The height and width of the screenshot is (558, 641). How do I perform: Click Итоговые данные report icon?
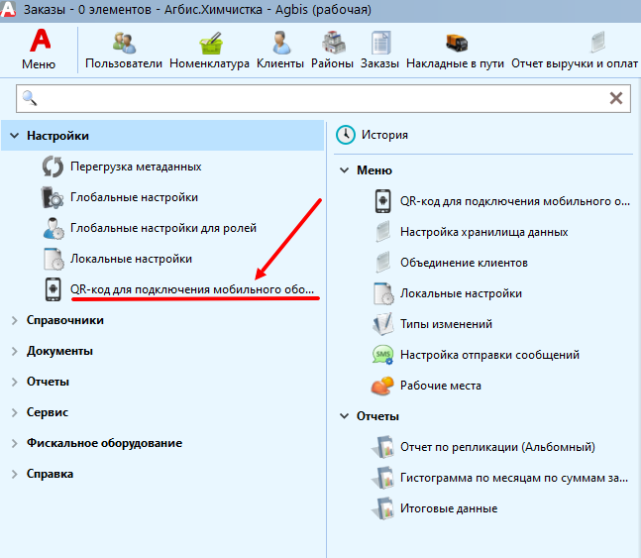383,508
